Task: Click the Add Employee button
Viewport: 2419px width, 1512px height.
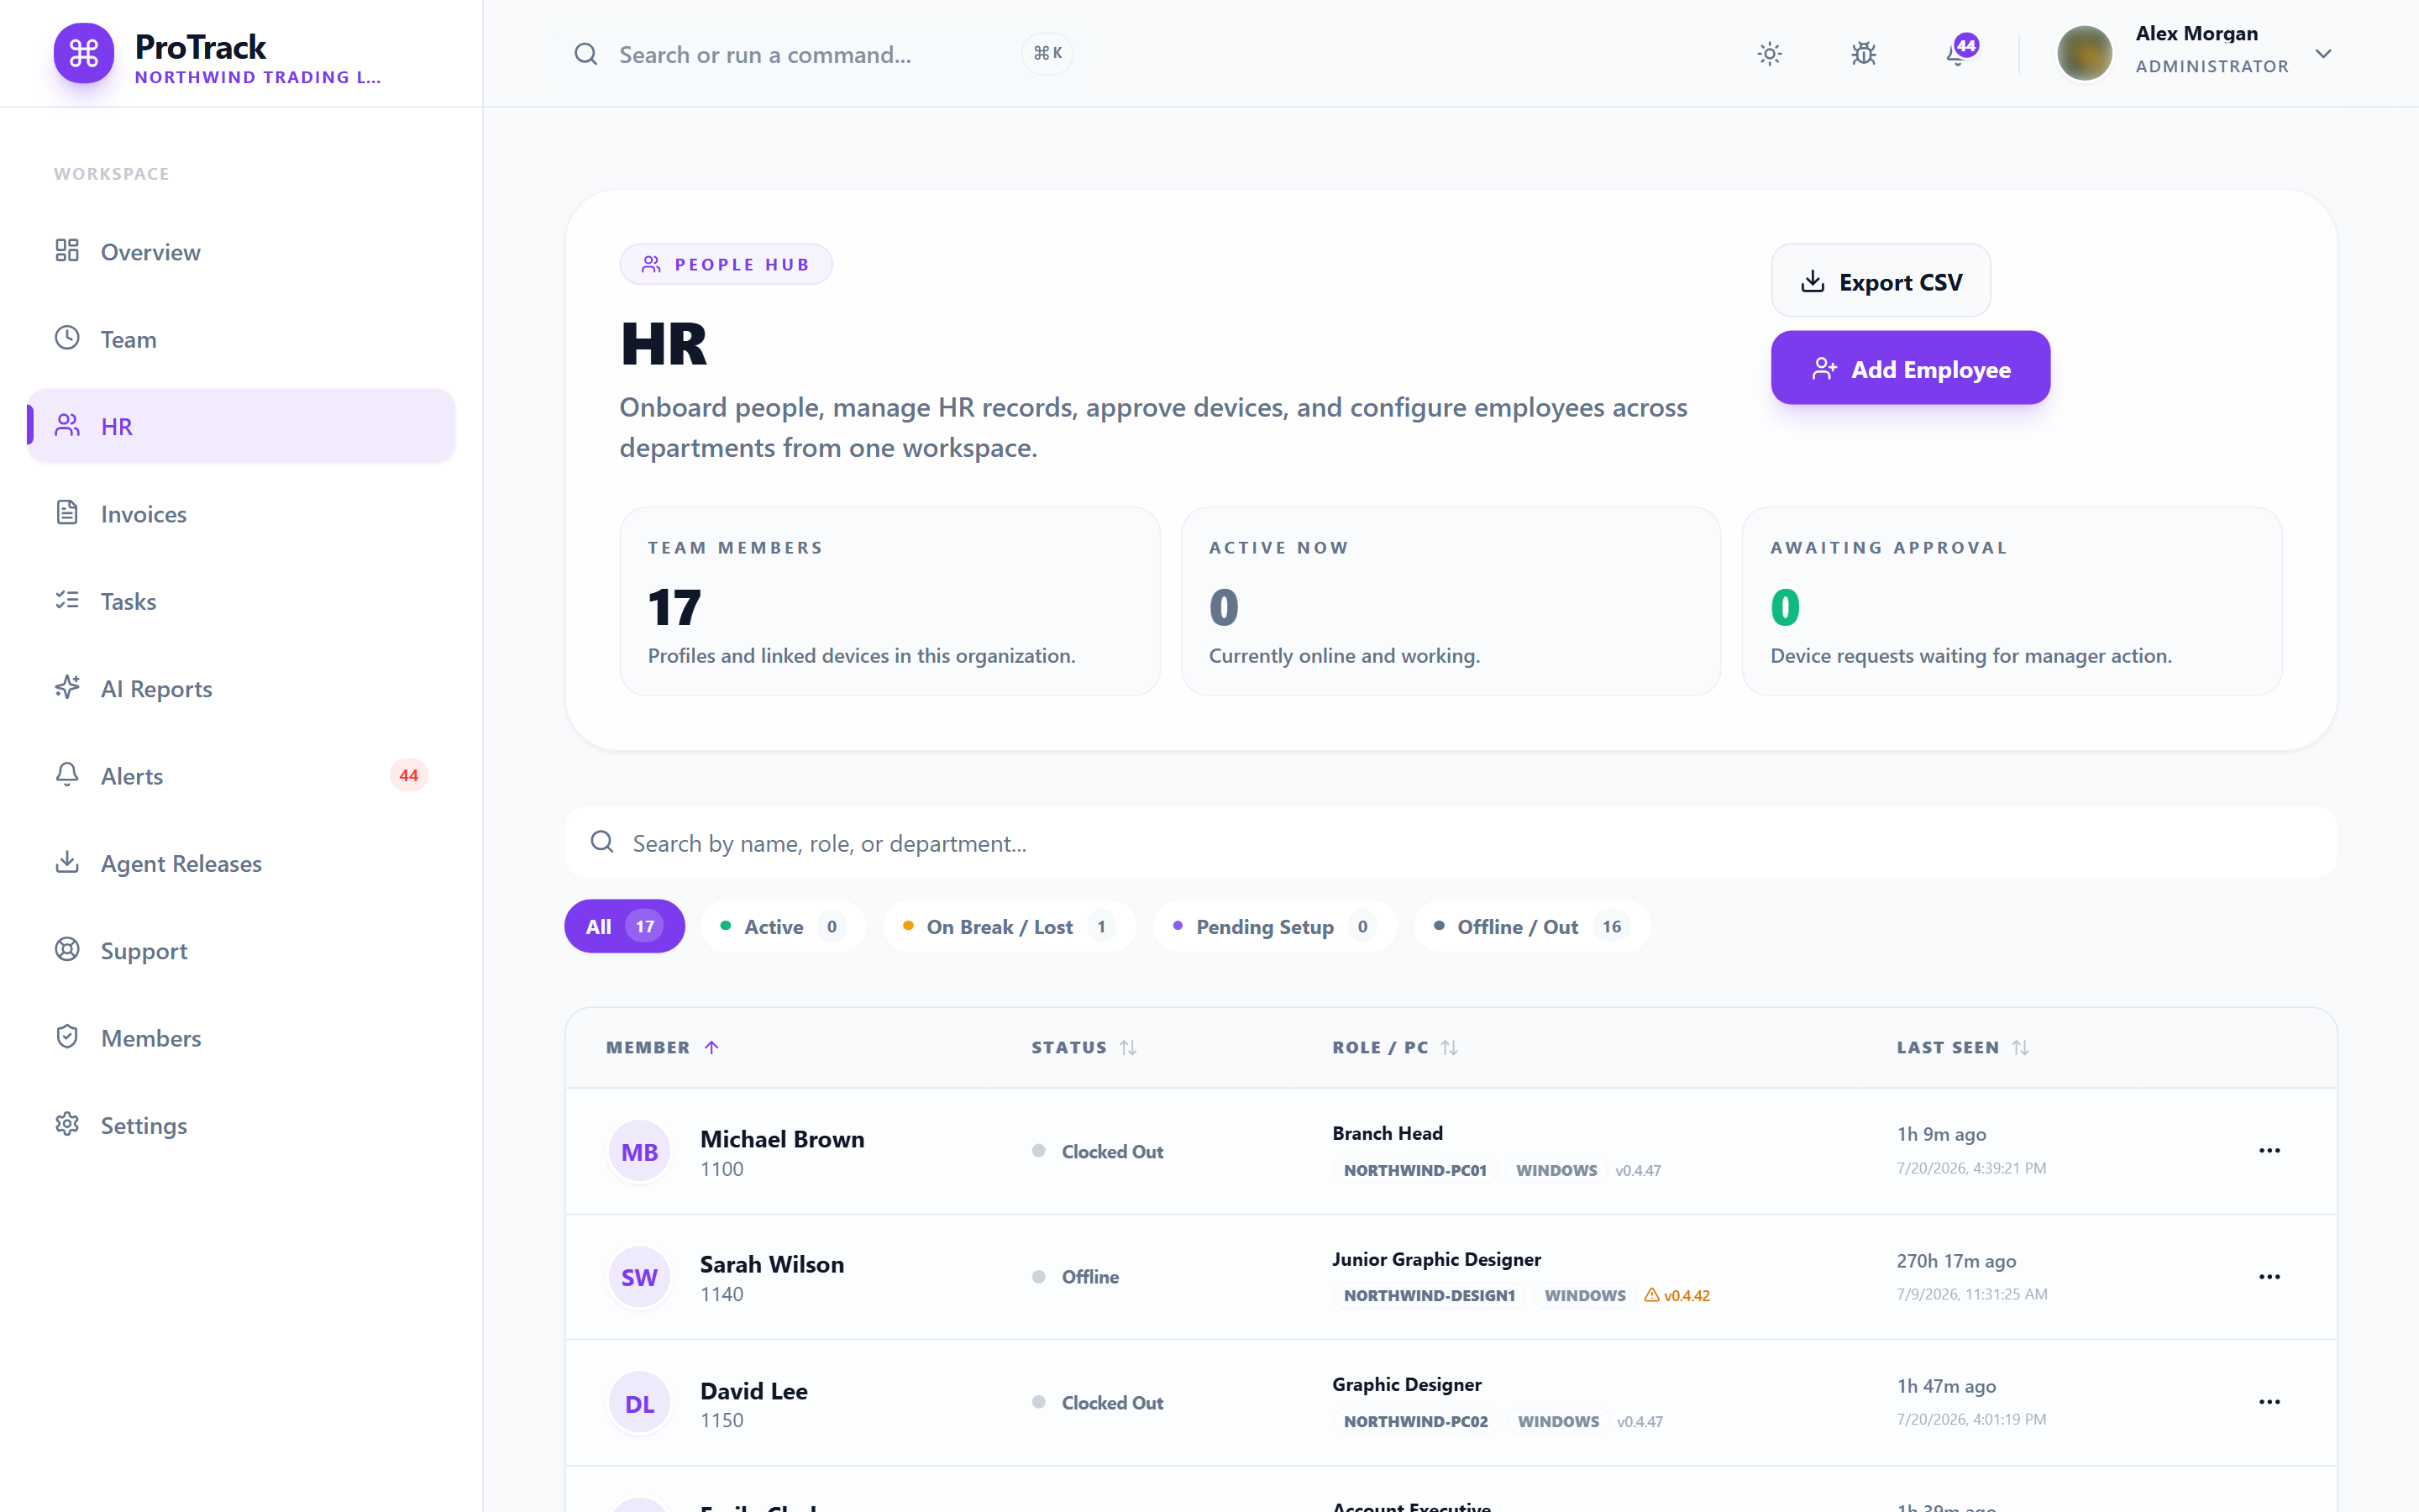Action: (x=1910, y=368)
